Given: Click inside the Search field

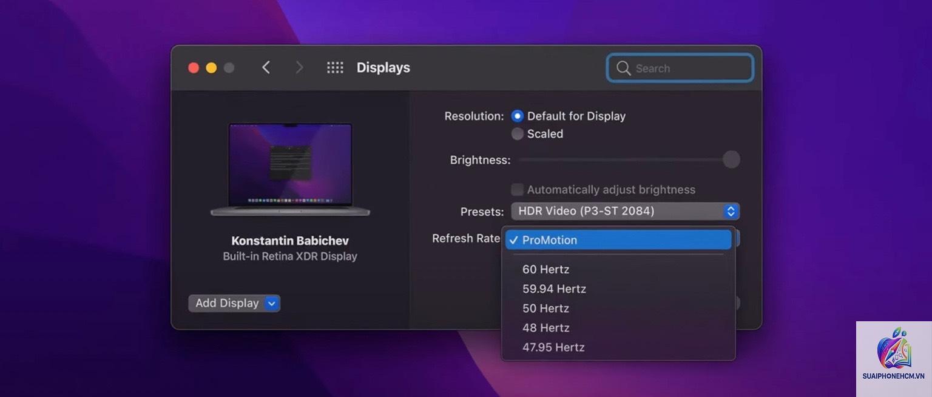Looking at the screenshot, I should [680, 68].
